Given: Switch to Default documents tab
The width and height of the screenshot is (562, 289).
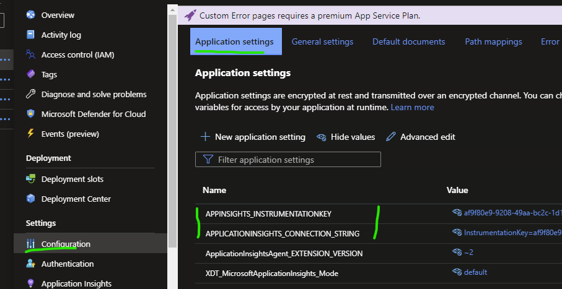Looking at the screenshot, I should (x=408, y=41).
